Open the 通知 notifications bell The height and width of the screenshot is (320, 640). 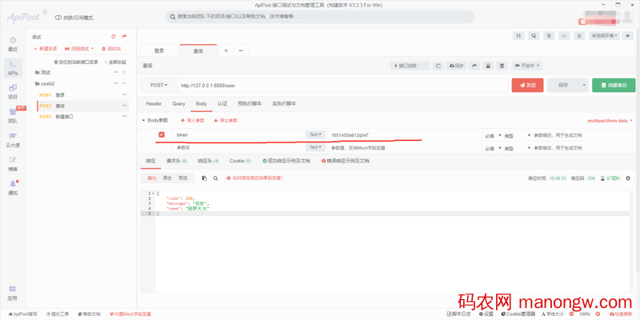tap(13, 188)
